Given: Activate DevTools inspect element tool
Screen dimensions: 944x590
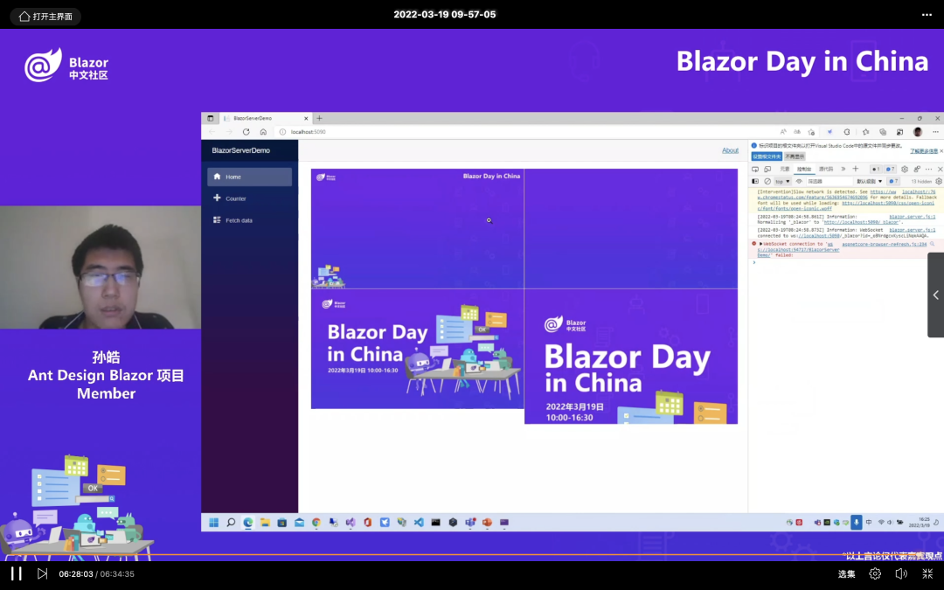Looking at the screenshot, I should [755, 170].
